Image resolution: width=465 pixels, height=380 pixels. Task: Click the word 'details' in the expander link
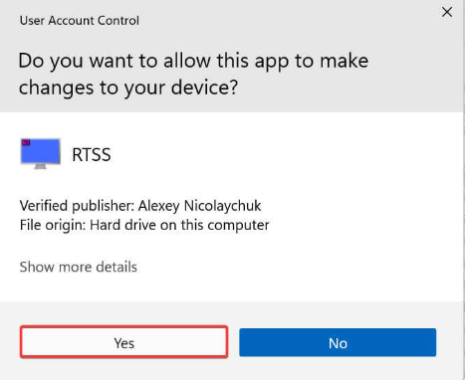116,267
